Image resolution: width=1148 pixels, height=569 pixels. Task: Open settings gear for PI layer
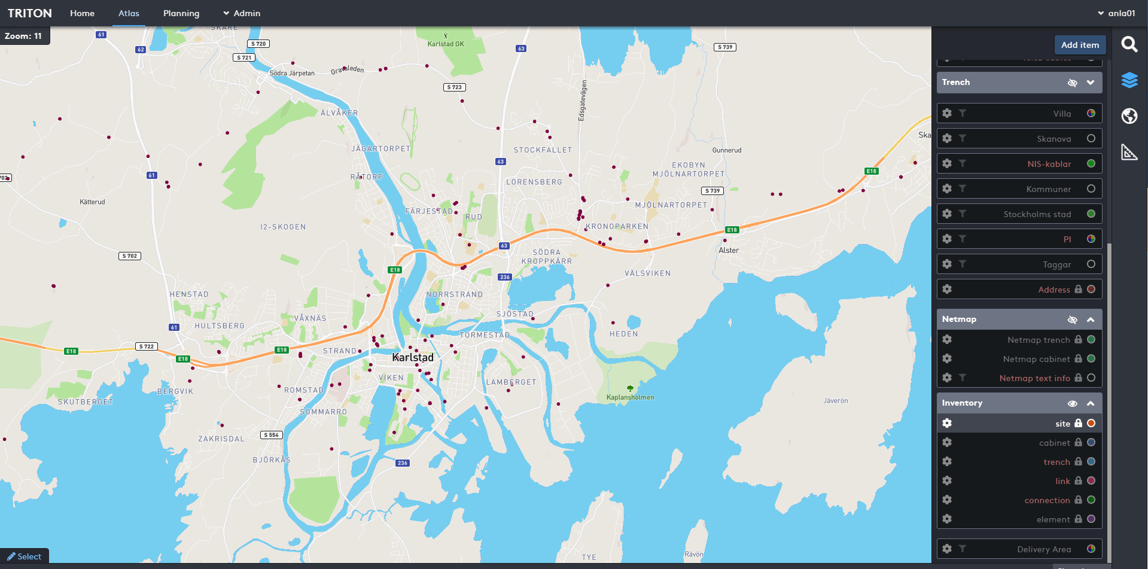tap(947, 239)
